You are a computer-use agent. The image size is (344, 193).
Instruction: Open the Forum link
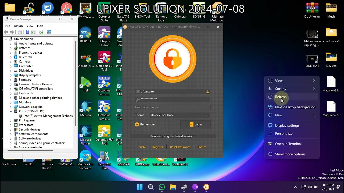tap(202, 147)
